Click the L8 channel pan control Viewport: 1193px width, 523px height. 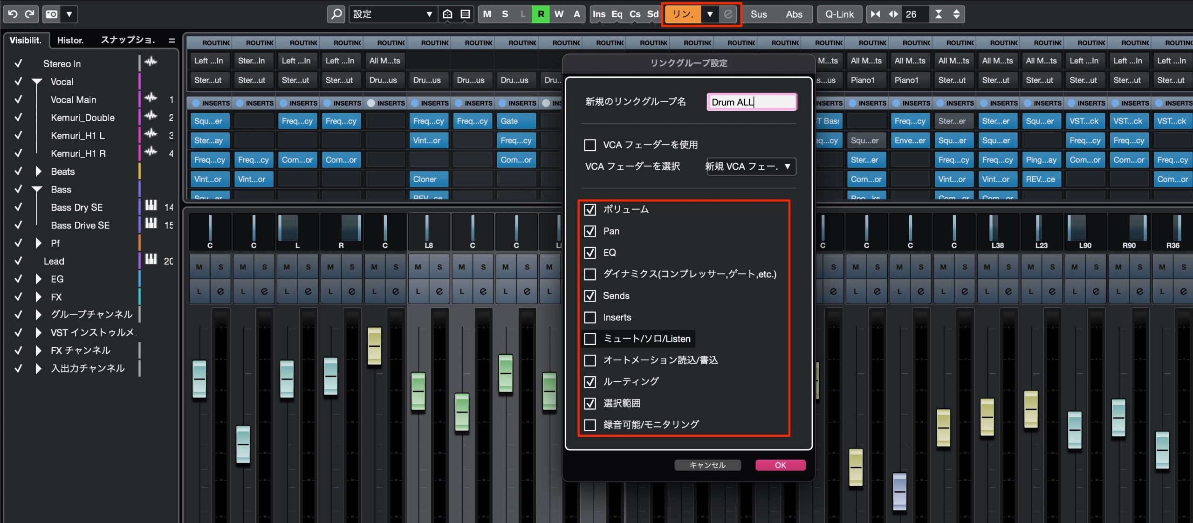pos(429,232)
